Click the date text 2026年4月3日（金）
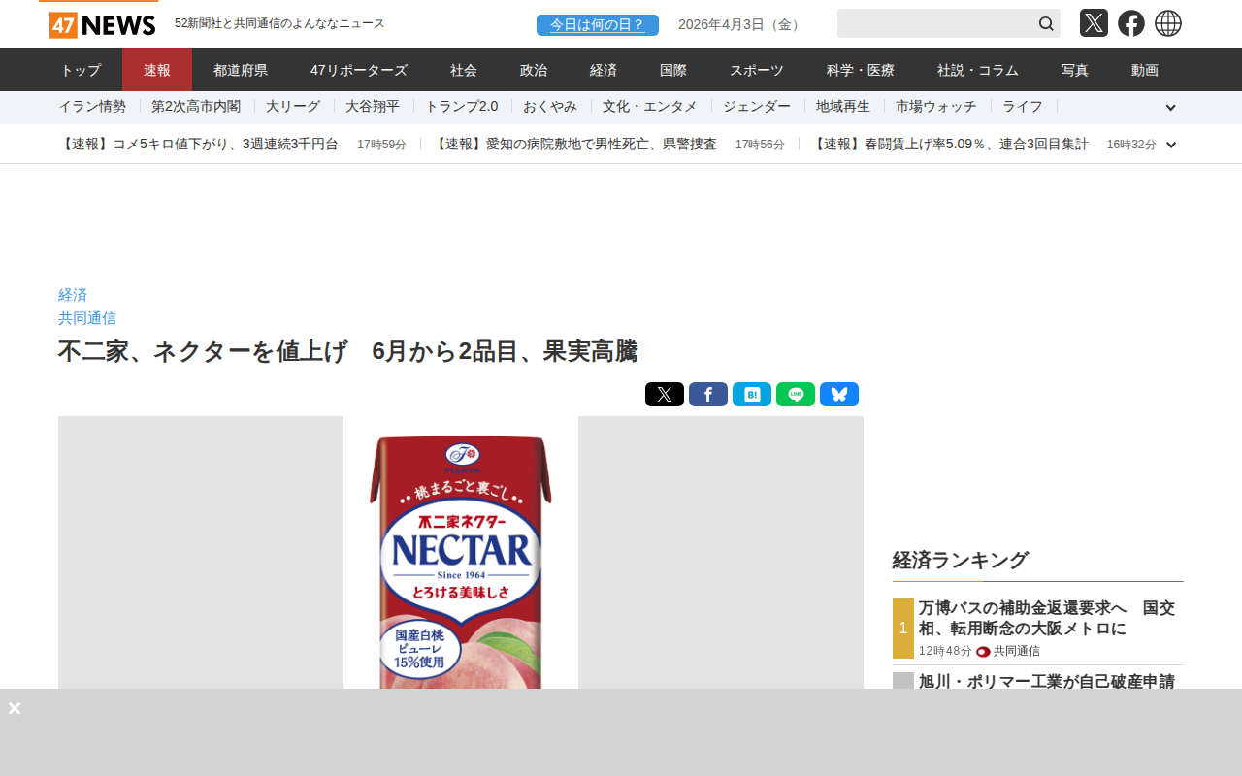The image size is (1242, 776). click(741, 24)
